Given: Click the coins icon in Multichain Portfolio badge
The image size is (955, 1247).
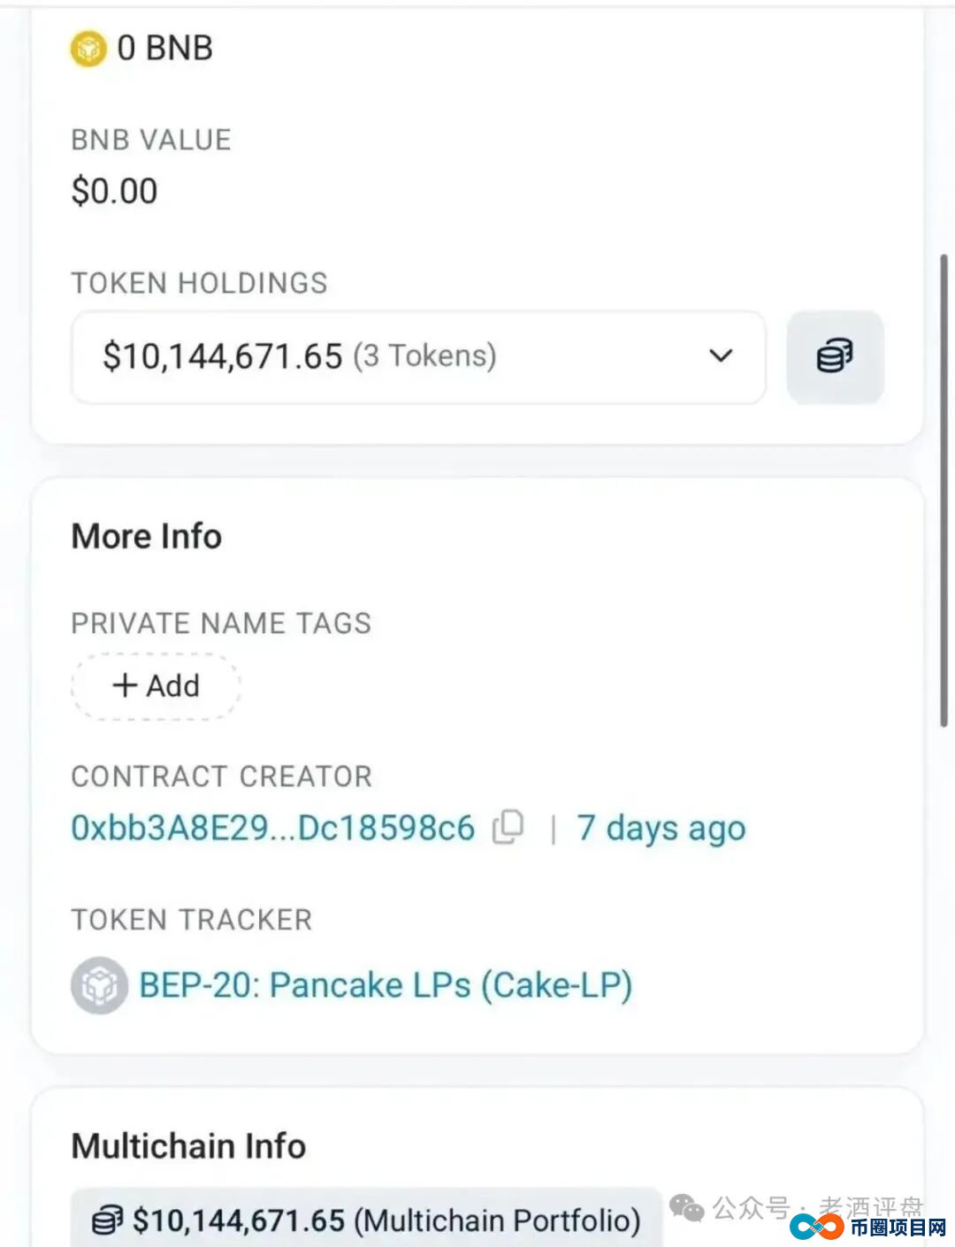Looking at the screenshot, I should 108,1221.
